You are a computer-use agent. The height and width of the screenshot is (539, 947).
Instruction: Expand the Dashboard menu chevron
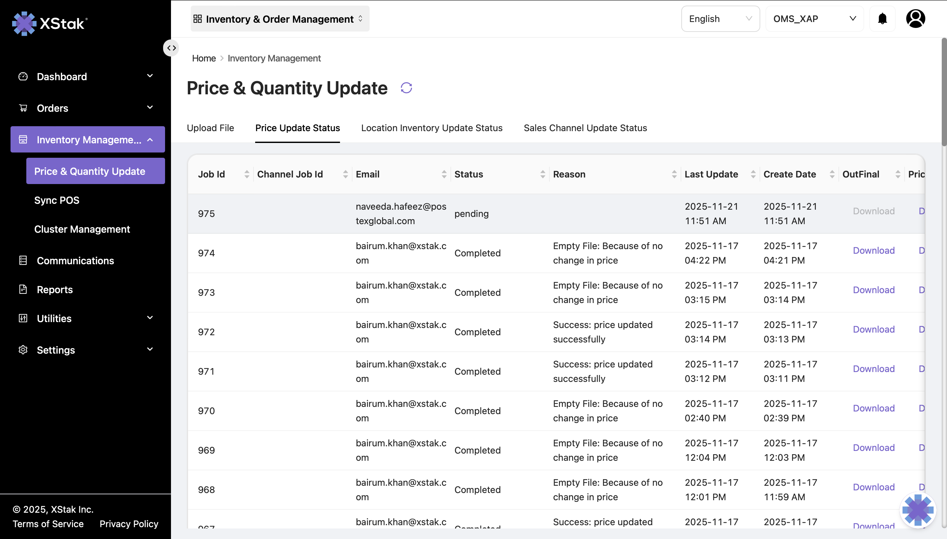click(150, 76)
